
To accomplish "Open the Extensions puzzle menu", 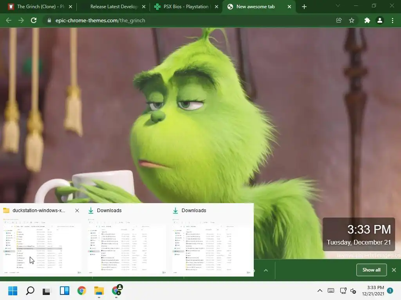I will click(x=367, y=20).
